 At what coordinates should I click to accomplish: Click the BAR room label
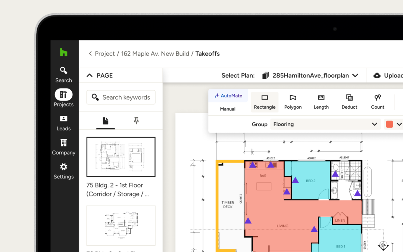coord(263,176)
